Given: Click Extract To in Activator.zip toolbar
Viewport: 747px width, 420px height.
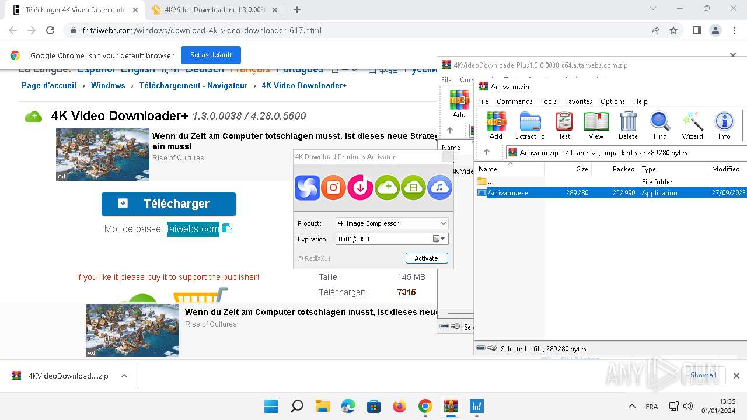Looking at the screenshot, I should pyautogui.click(x=530, y=125).
